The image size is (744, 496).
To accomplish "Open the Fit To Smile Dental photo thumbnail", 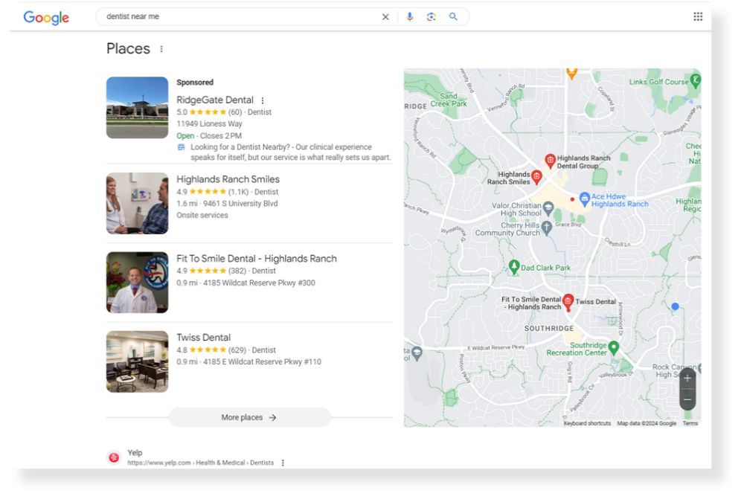I will point(137,282).
